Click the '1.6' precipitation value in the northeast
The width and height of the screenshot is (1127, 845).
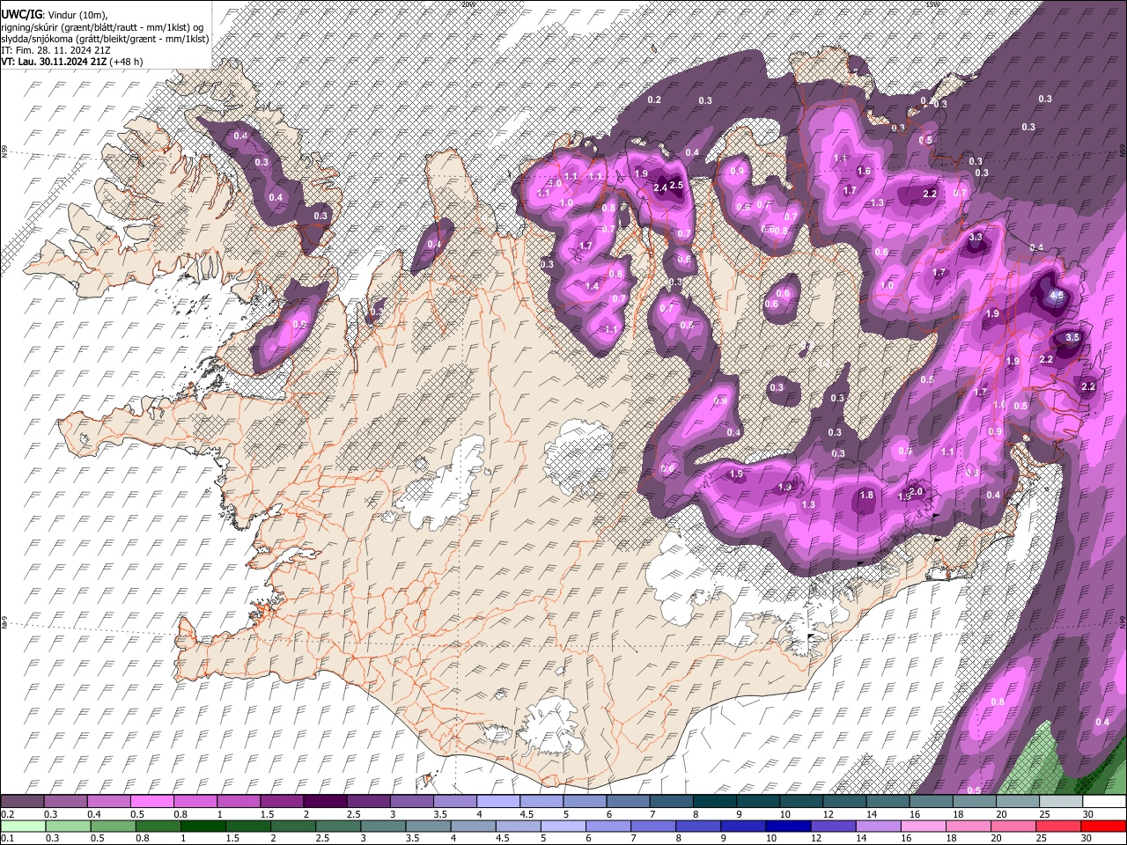[864, 171]
